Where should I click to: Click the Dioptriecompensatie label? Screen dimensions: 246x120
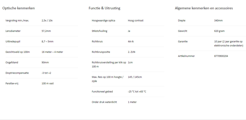(x=17, y=73)
